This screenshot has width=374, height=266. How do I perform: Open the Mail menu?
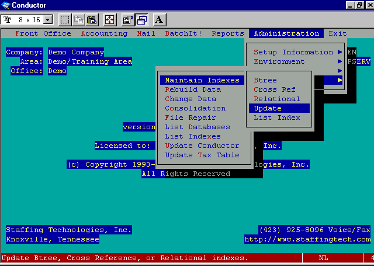coord(146,33)
